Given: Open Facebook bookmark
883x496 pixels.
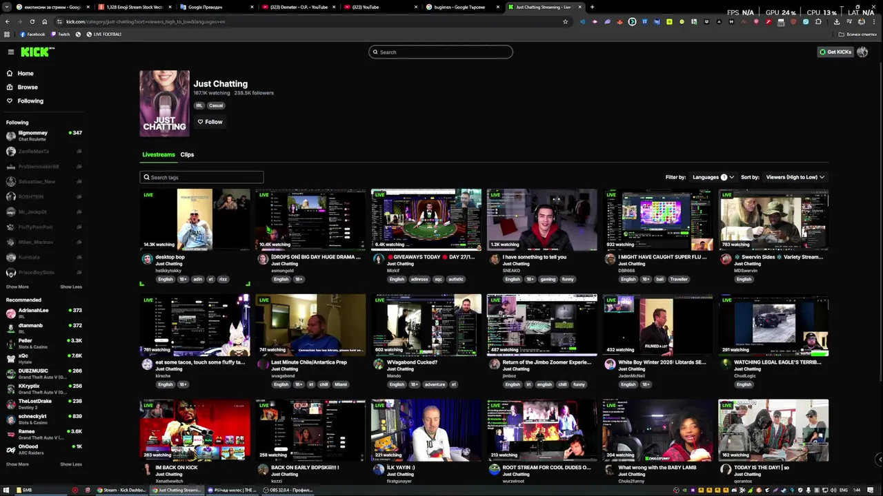Looking at the screenshot, I should (32, 34).
